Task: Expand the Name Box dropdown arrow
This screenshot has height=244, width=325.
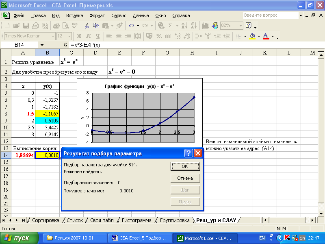Action: coord(42,45)
